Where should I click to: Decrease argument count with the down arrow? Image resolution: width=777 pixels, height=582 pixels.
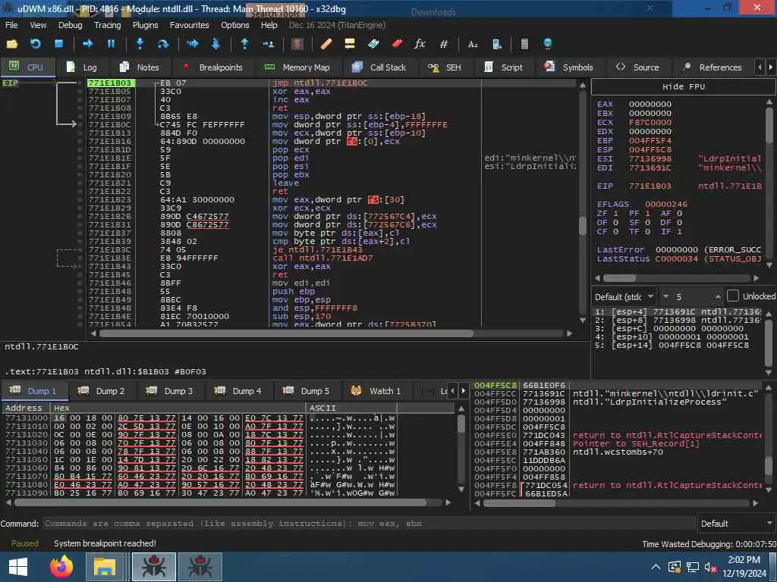click(x=666, y=296)
